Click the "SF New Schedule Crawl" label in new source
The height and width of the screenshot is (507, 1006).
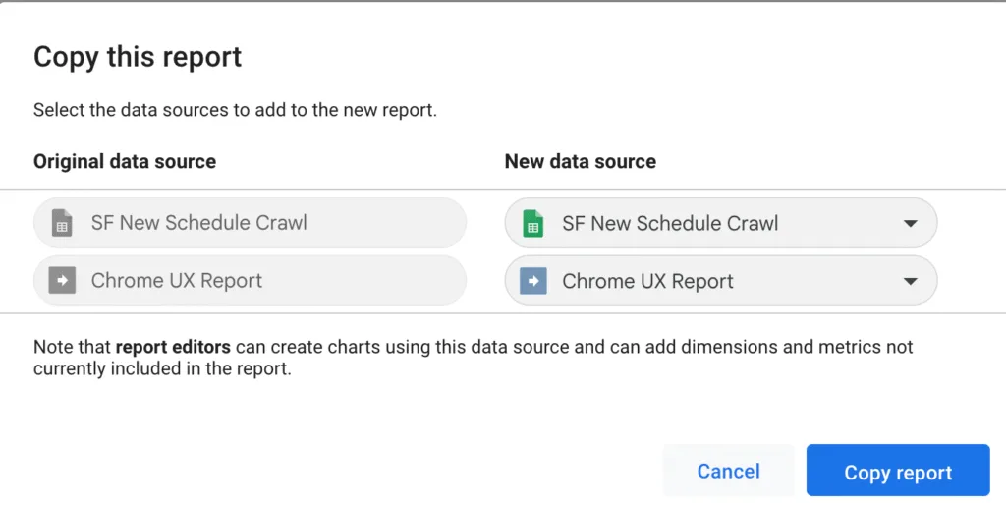pos(670,223)
